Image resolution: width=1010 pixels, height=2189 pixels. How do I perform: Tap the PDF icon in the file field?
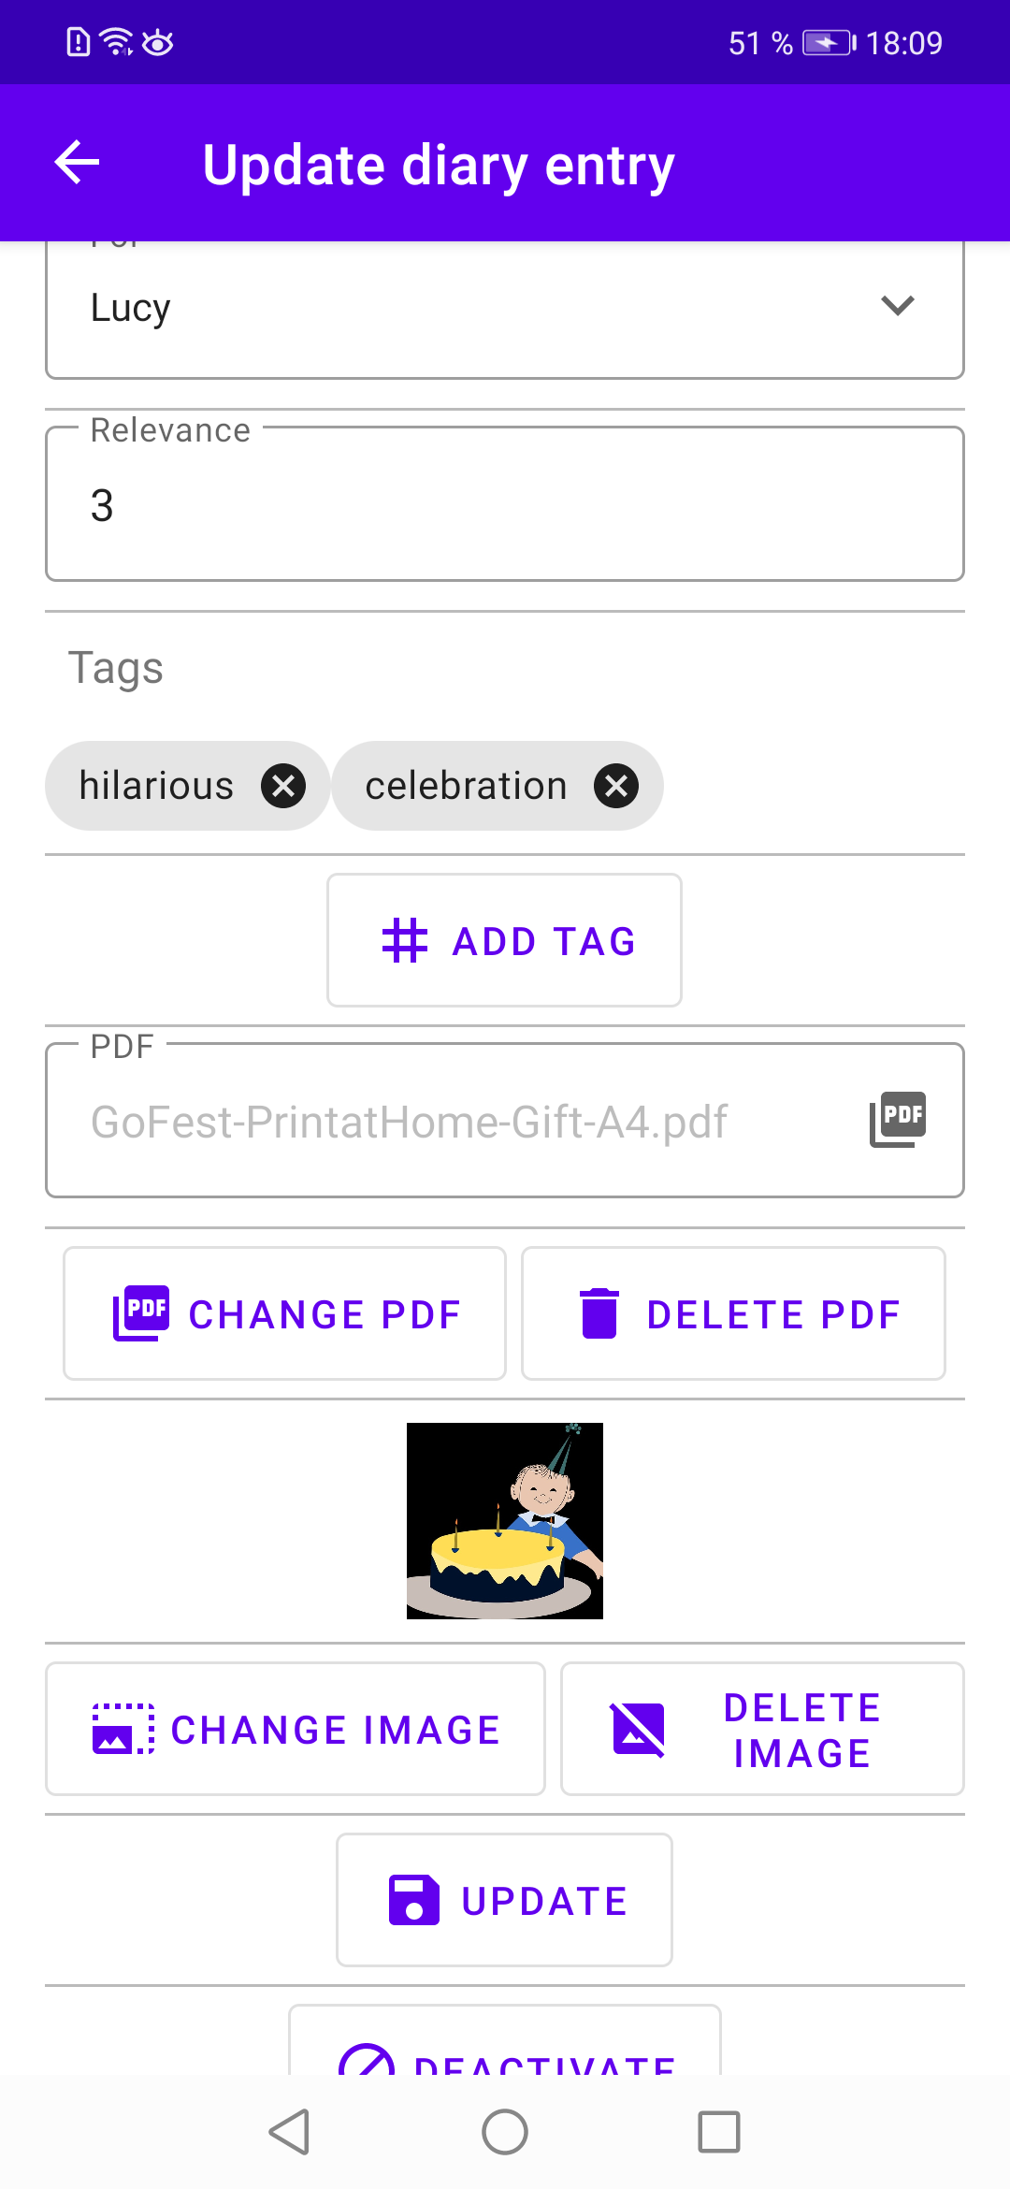coord(898,1120)
